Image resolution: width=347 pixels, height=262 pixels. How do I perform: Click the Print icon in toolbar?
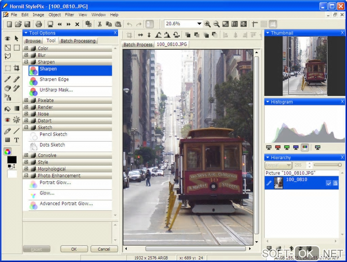[38, 24]
